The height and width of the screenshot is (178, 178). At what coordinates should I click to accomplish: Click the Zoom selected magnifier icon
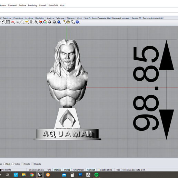3,22
